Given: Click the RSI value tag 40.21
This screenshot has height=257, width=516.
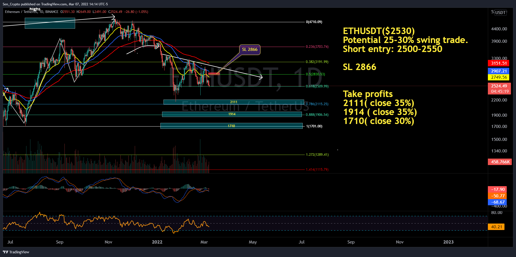Looking at the screenshot, I should [x=496, y=227].
